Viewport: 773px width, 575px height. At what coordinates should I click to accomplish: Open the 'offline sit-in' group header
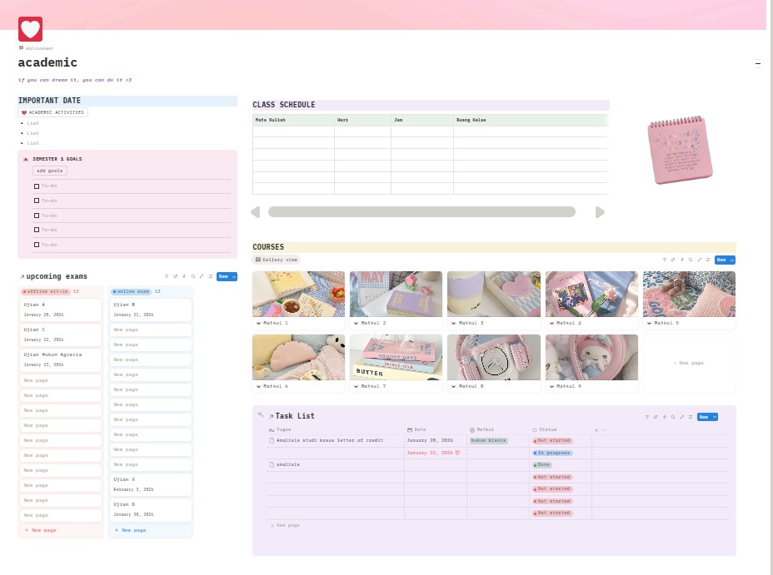pyautogui.click(x=46, y=291)
